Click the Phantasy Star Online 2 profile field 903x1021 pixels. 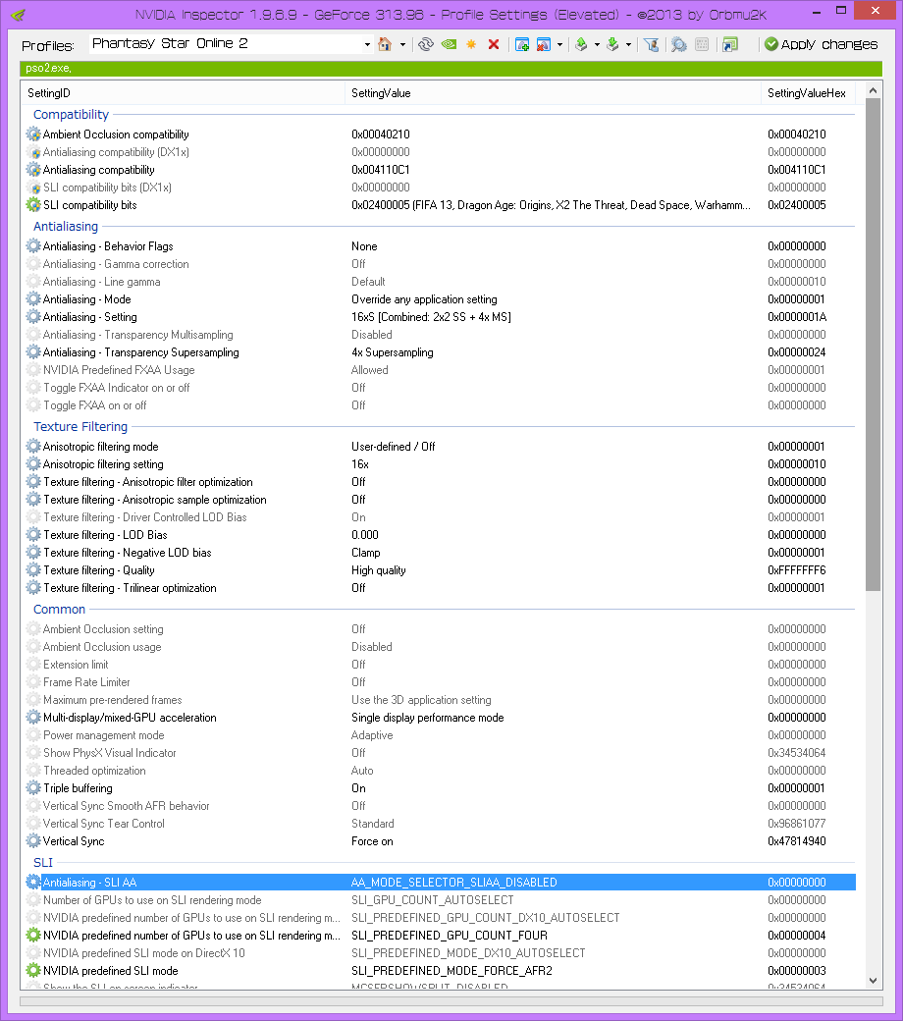coord(226,43)
